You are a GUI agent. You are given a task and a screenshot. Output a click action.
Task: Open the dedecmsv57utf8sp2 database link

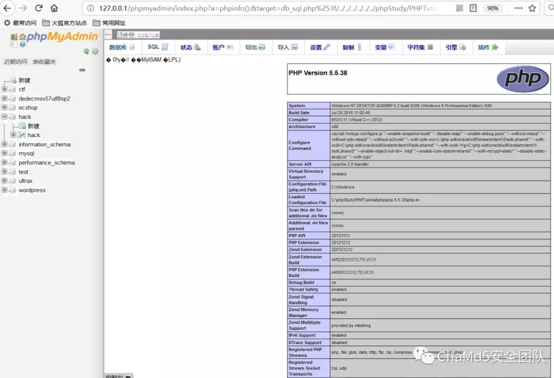44,98
